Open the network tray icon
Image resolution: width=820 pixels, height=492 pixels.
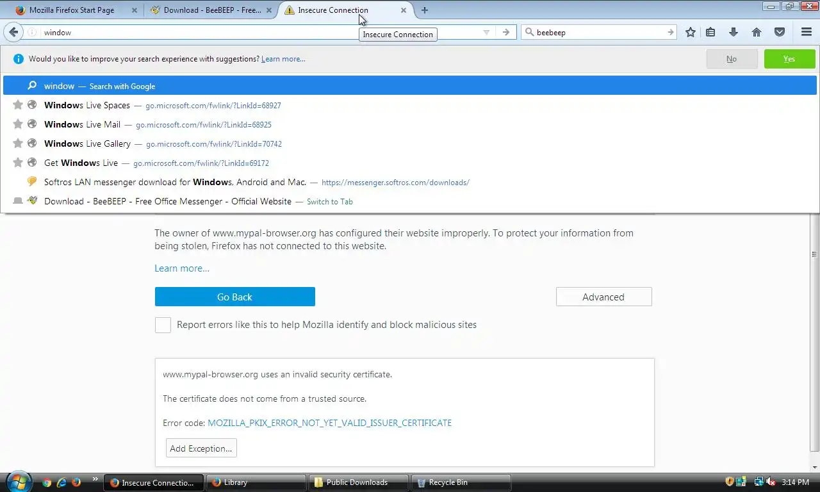click(x=758, y=482)
